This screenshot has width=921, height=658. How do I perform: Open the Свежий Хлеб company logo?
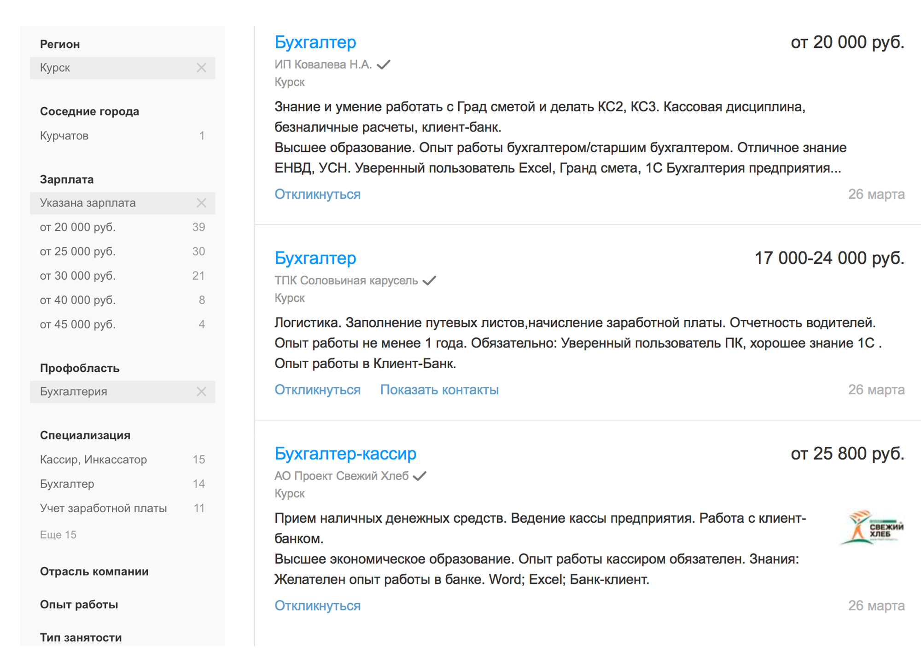pyautogui.click(x=872, y=527)
